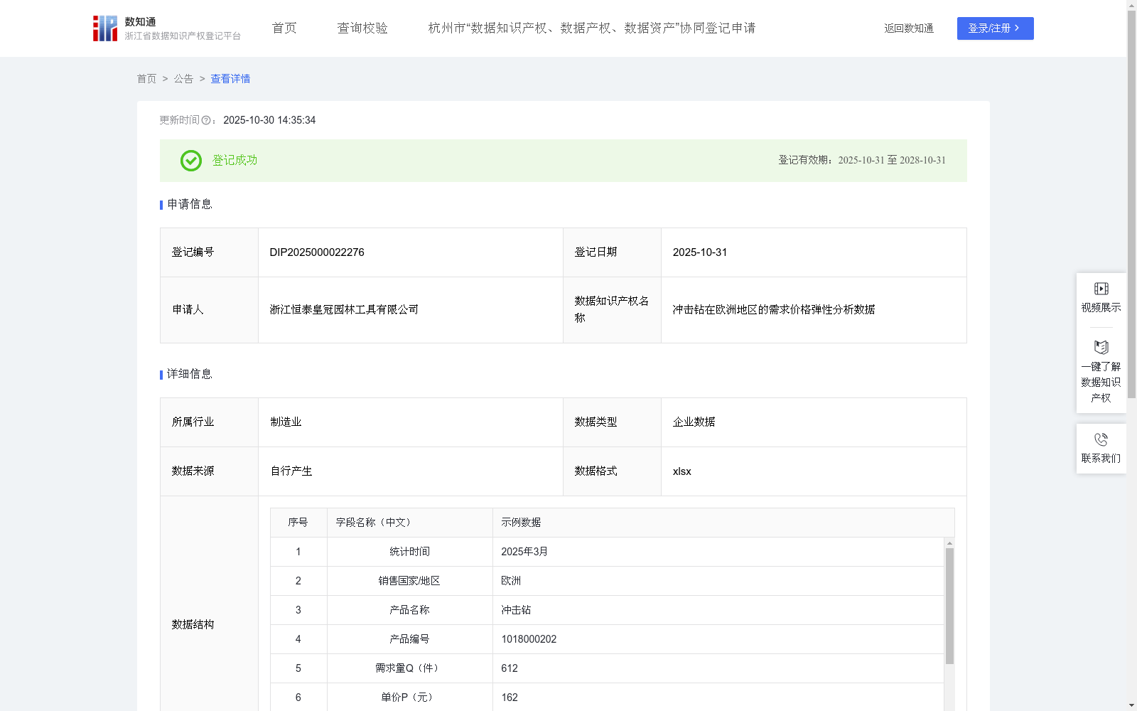Image resolution: width=1137 pixels, height=711 pixels.
Task: Click the 申请信息 section heading
Action: point(189,205)
